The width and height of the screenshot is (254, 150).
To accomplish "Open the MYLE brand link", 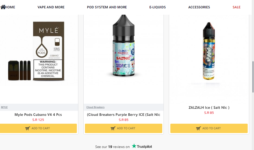I will pos(4,107).
